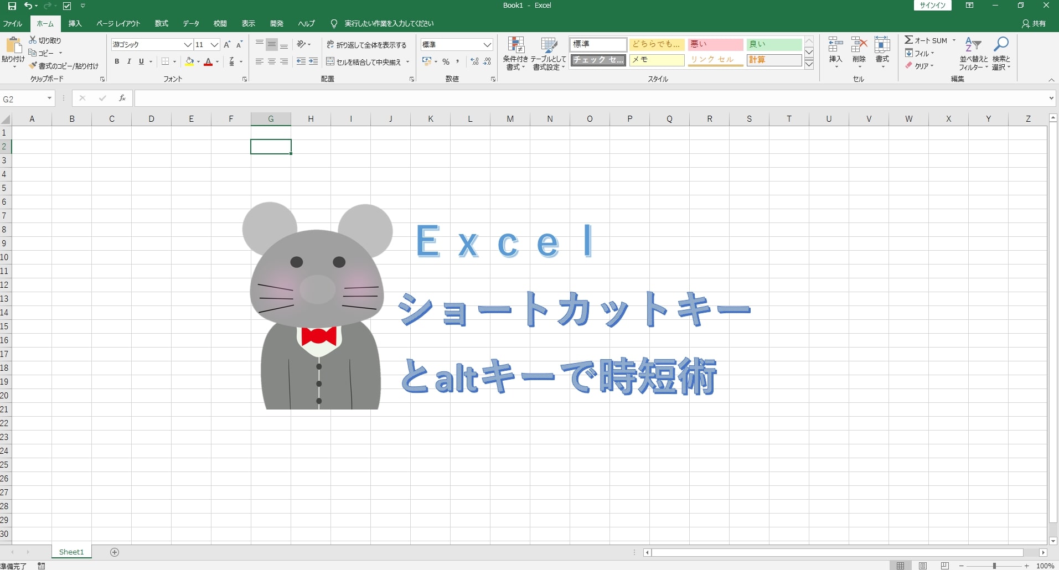Image resolution: width=1059 pixels, height=570 pixels.
Task: Switch to the Formulas tab
Action: tap(161, 23)
